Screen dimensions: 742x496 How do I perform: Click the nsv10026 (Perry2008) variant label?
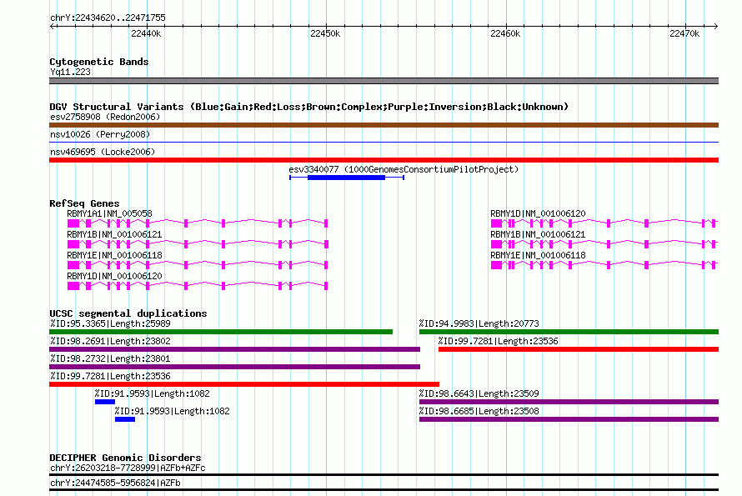coord(100,134)
